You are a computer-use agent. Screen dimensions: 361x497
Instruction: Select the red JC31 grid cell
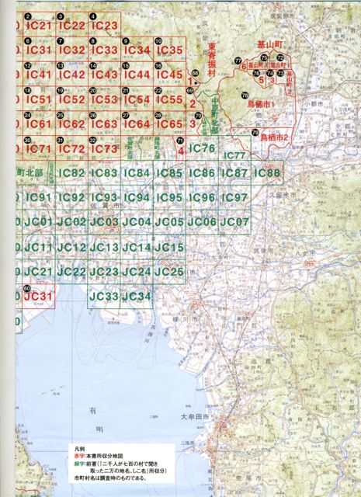tap(38, 297)
